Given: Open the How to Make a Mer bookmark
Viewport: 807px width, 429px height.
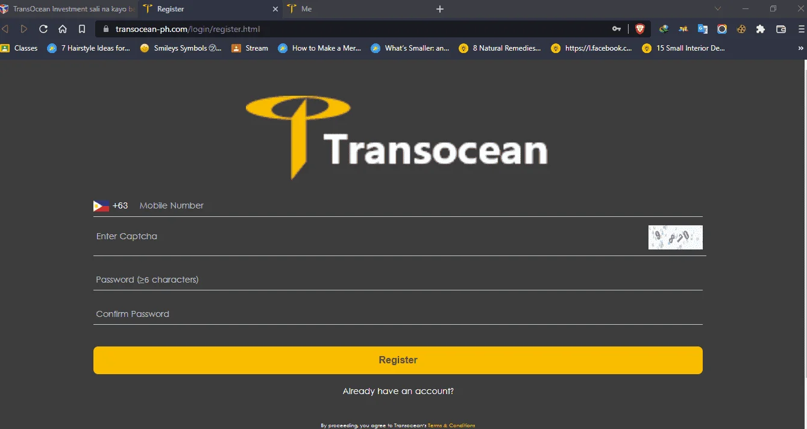Looking at the screenshot, I should 319,48.
